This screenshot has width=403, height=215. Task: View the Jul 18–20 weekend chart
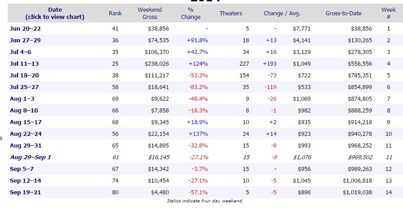tap(24, 75)
